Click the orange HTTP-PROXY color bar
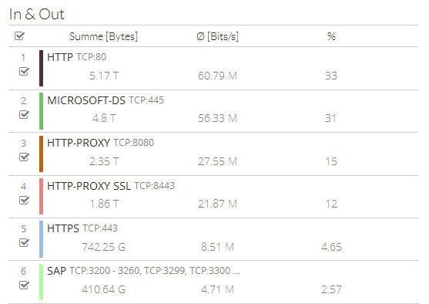The image size is (429, 304). coord(41,154)
